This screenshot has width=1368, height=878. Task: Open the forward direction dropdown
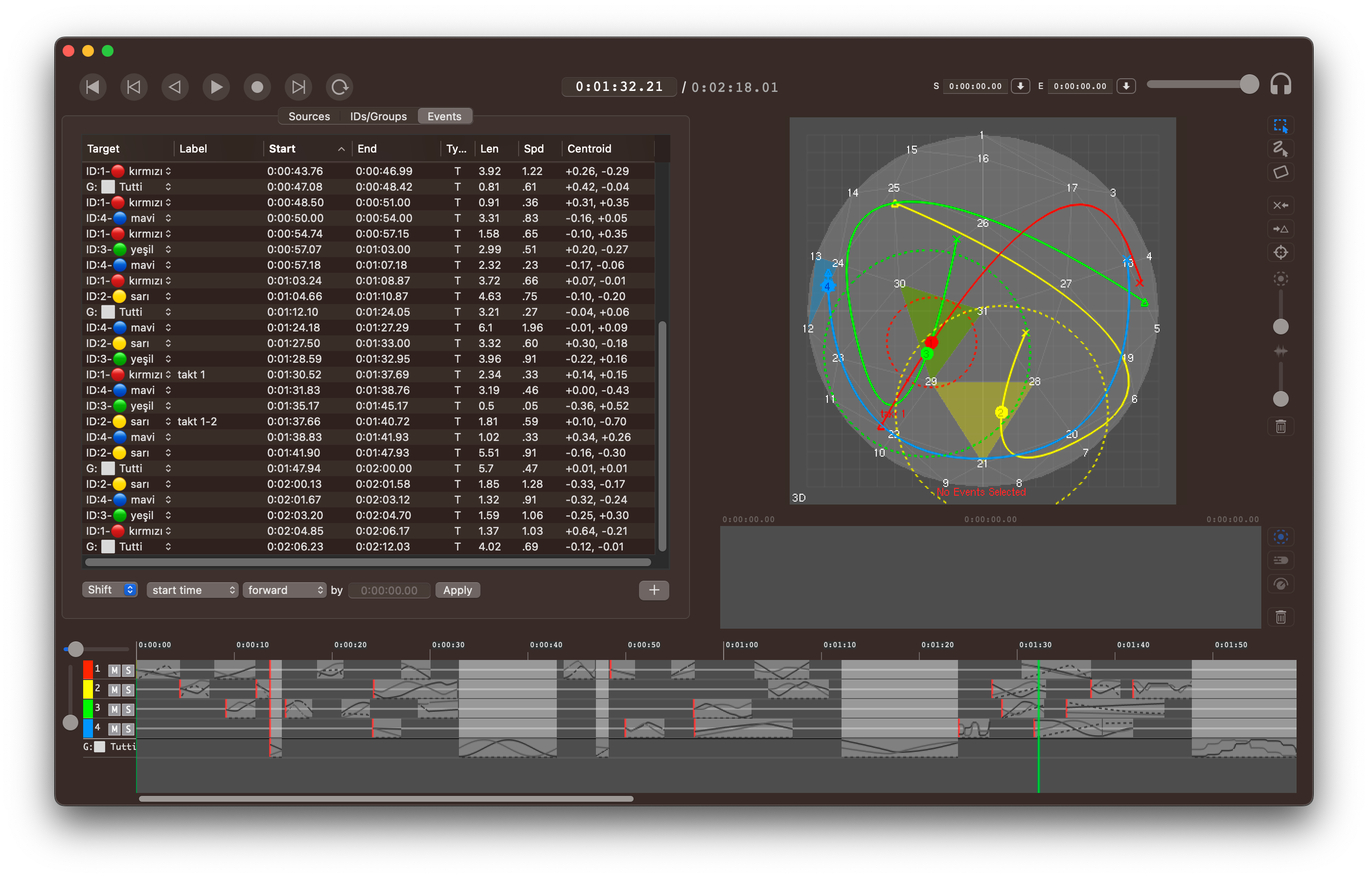tap(284, 590)
